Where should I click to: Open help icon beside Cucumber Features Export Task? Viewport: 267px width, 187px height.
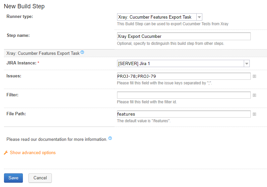tap(82, 52)
